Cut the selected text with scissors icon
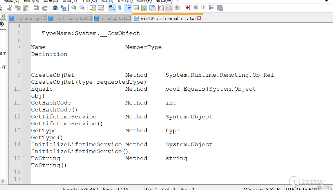The image size is (333, 190). coord(10,8)
